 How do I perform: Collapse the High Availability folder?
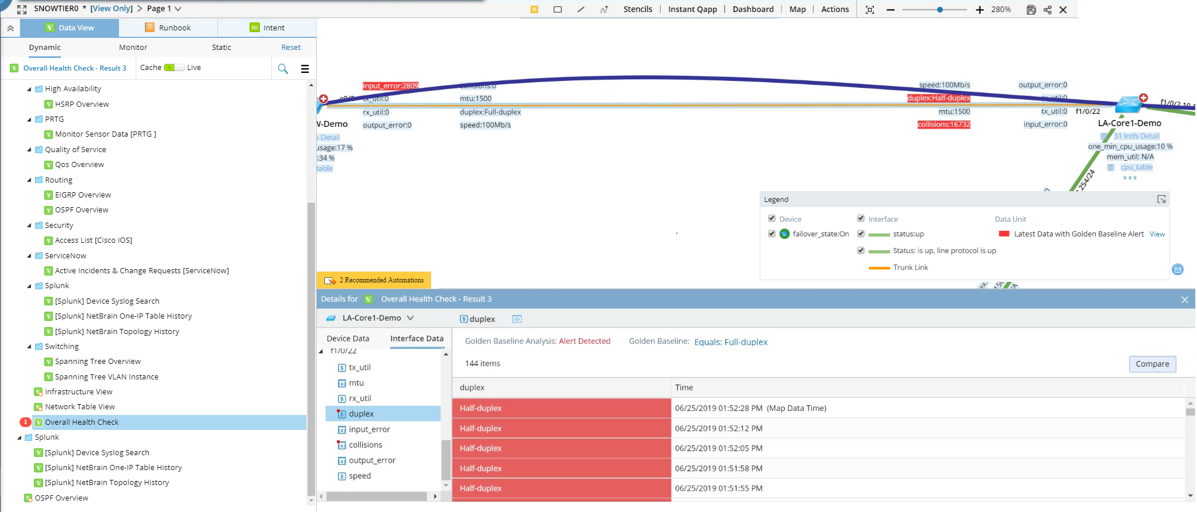29,89
